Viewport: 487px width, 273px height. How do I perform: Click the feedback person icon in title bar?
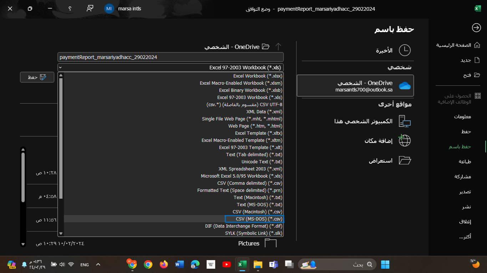(x=90, y=9)
